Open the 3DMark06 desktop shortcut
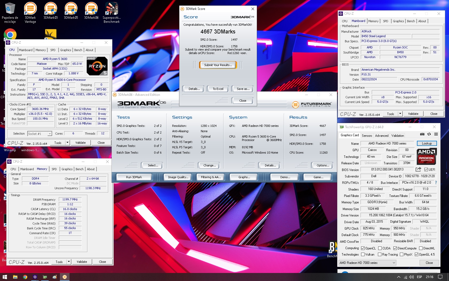The width and height of the screenshot is (449, 281). click(91, 11)
